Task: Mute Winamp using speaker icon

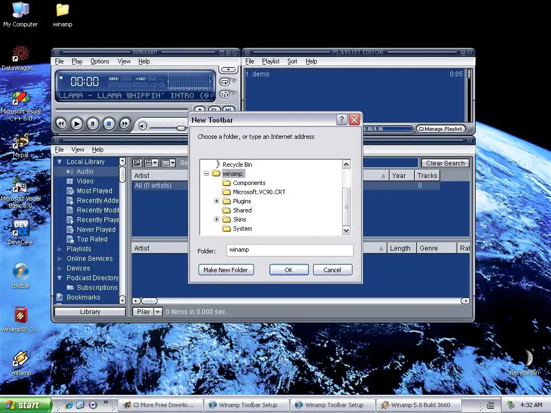Action: coord(143,126)
